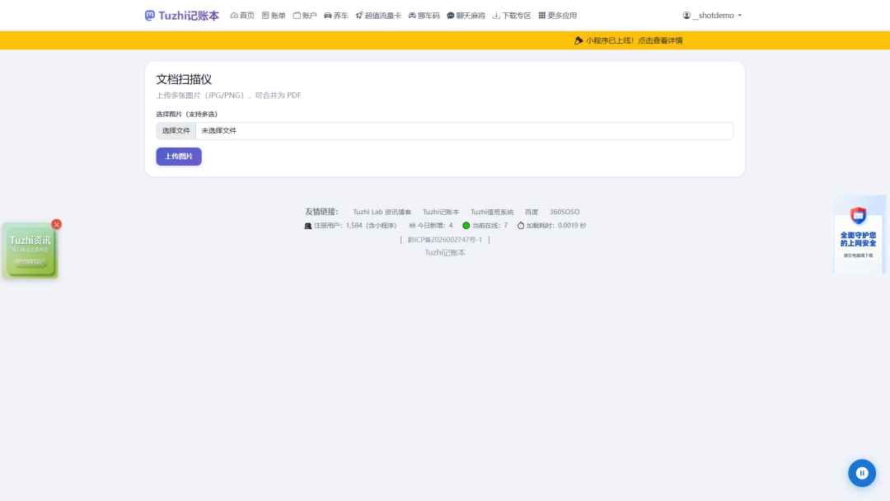Viewport: 890px width, 501px height.
Task: Select the 超值流量卡 menu item
Action: coord(378,16)
